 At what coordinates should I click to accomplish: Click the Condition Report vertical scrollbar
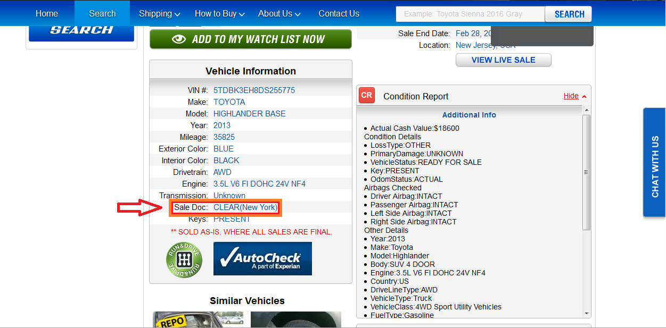[587, 173]
